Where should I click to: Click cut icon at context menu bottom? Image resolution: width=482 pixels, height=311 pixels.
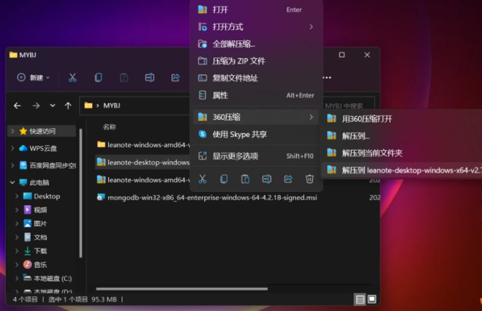point(202,179)
